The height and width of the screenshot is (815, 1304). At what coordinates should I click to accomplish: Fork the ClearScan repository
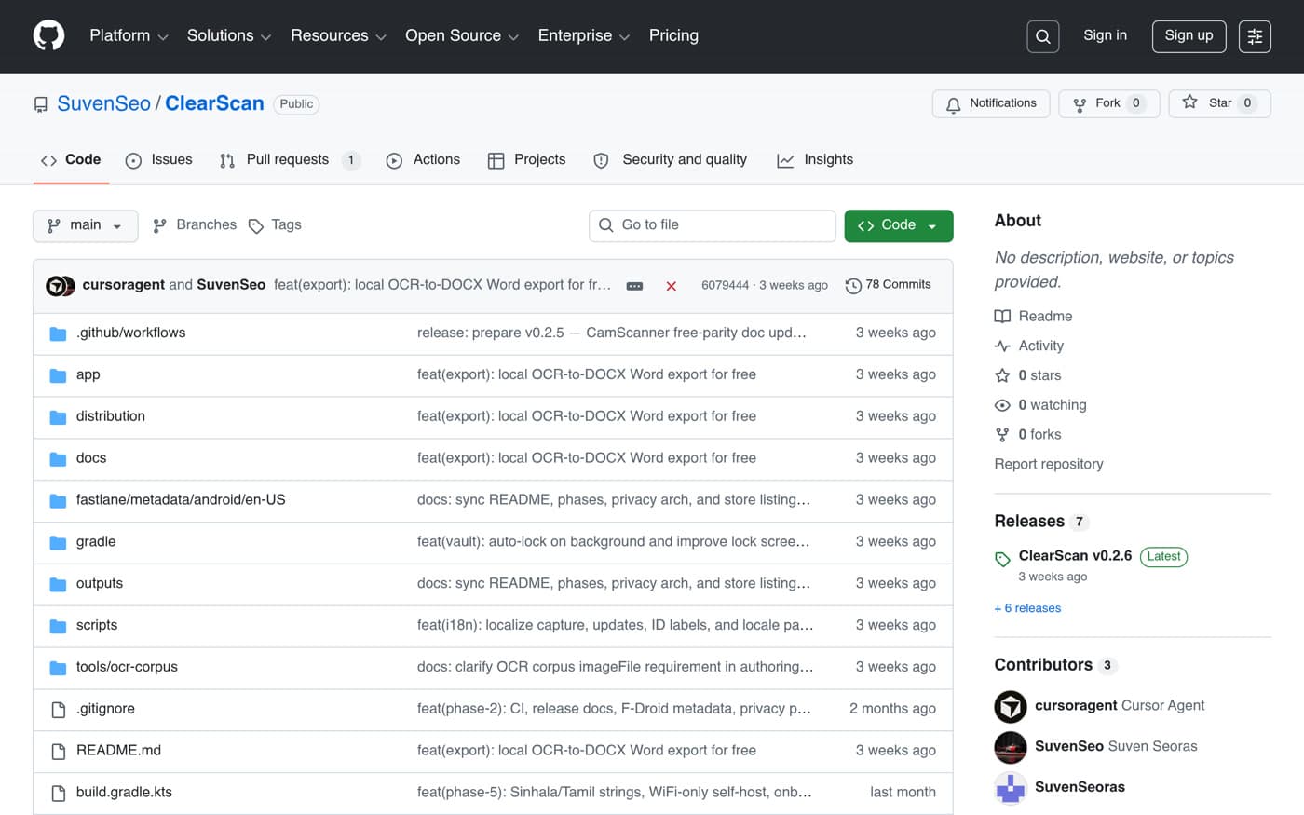coord(1109,103)
